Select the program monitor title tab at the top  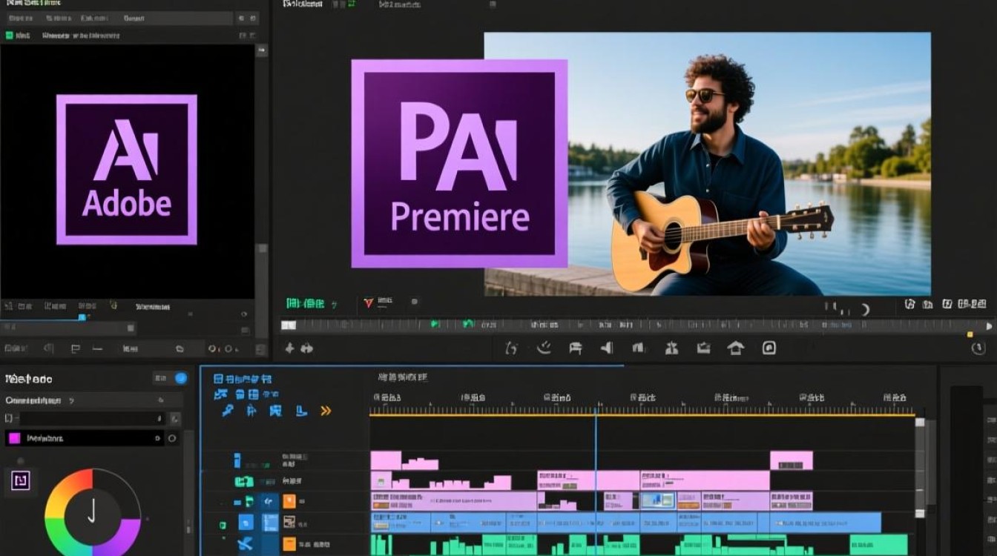pos(303,4)
